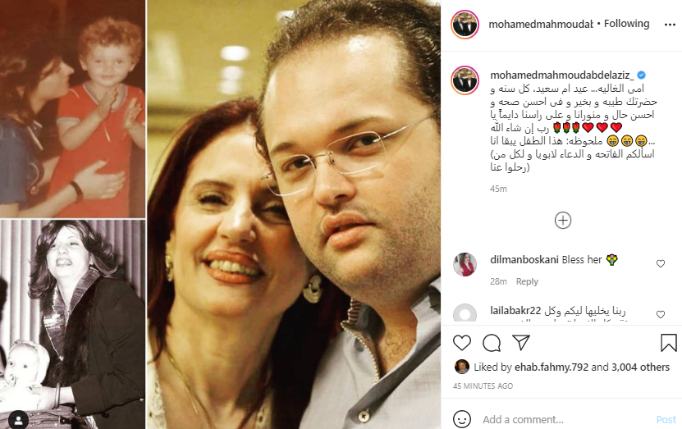Like dilmanboskani's comment
This screenshot has height=429, width=682.
click(661, 263)
